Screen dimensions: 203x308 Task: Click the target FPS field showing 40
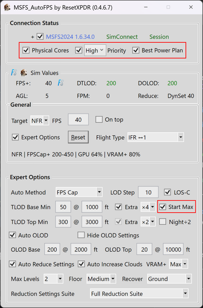pyautogui.click(x=78, y=119)
